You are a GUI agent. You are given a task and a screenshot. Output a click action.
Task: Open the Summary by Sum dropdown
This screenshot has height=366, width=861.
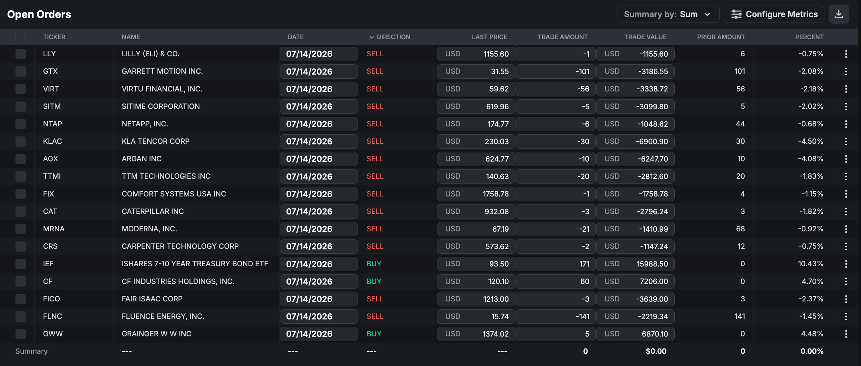click(668, 14)
